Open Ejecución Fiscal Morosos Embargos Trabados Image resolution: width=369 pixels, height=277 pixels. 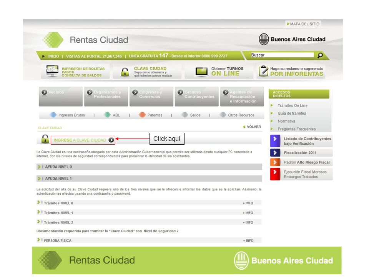[x=305, y=174]
